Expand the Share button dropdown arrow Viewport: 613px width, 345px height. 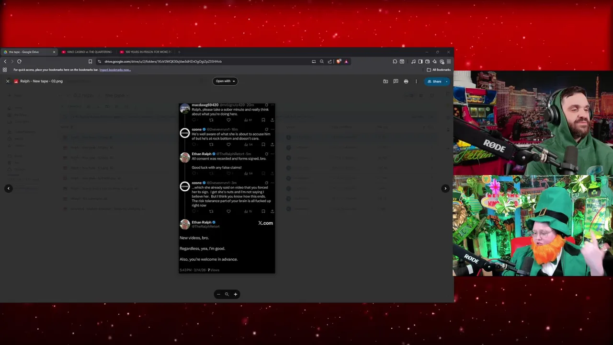(x=447, y=81)
